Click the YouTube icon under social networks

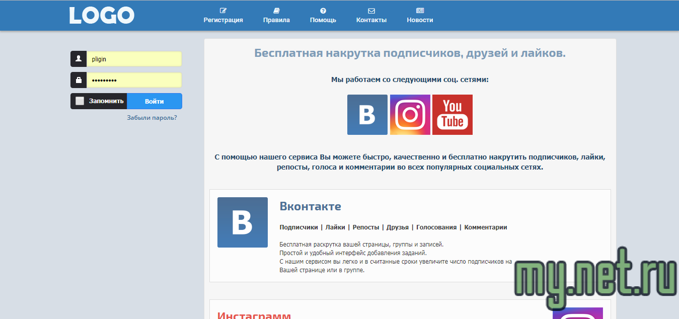point(452,115)
